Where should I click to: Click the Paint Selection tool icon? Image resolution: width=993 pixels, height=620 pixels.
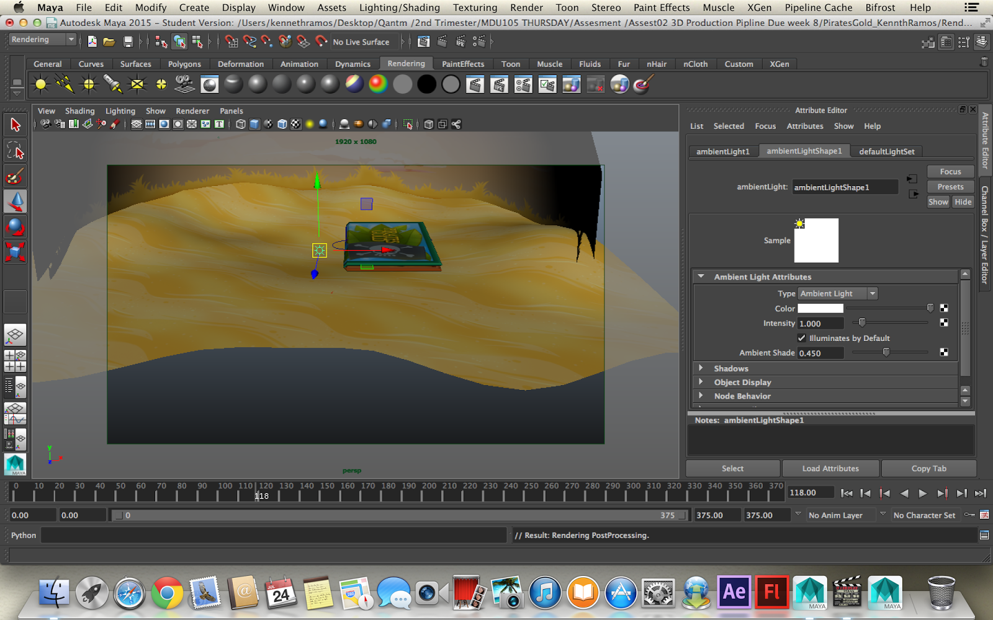click(x=16, y=177)
